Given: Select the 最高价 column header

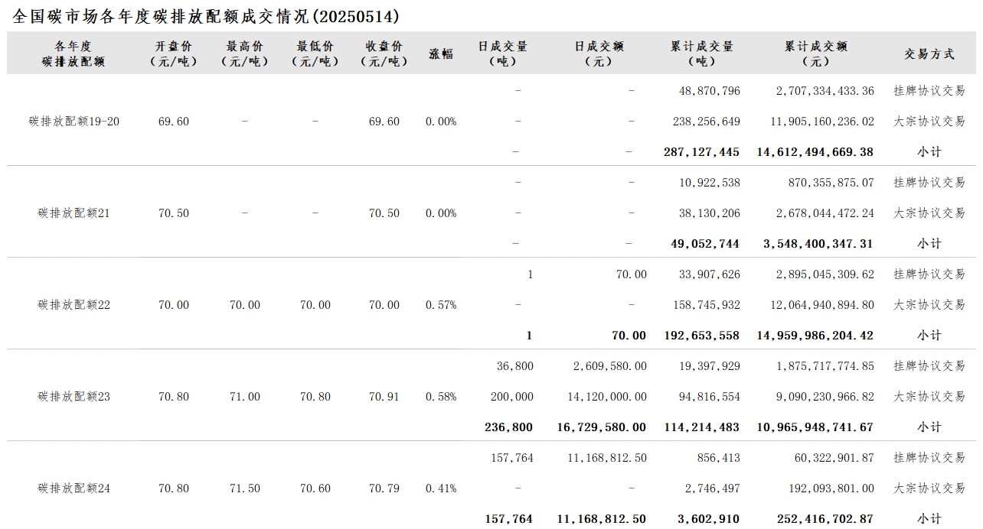Looking at the screenshot, I should pos(244,54).
